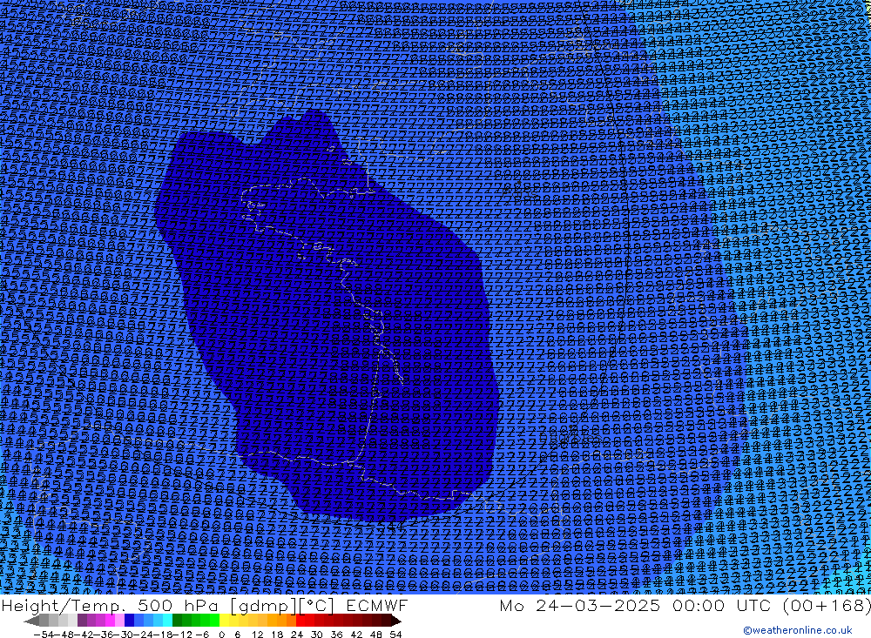The width and height of the screenshot is (871, 638).
Task: Click the '0' legend scale label
Action: 221,635
